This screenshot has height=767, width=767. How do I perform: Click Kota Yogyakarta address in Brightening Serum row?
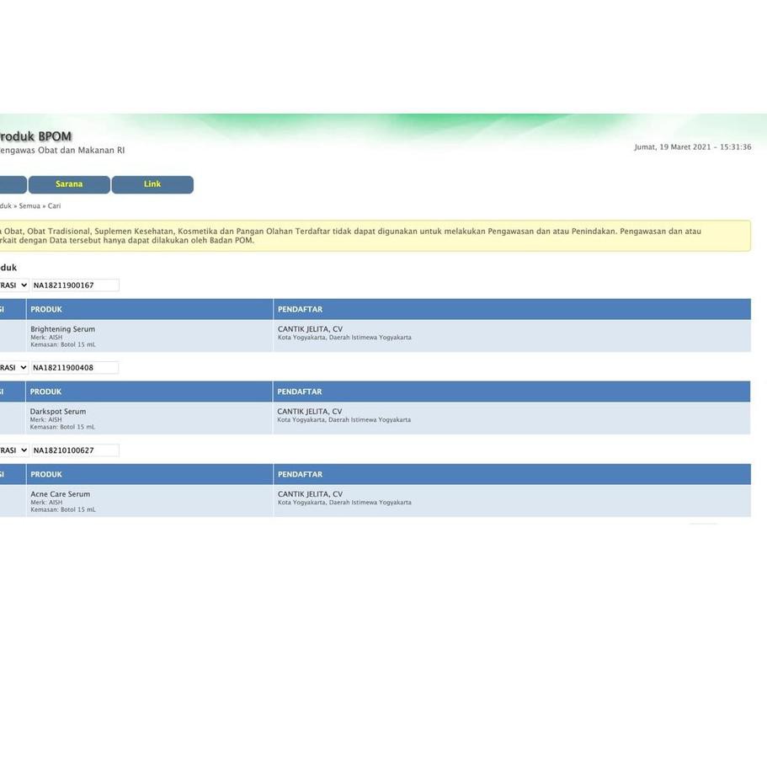(x=344, y=338)
